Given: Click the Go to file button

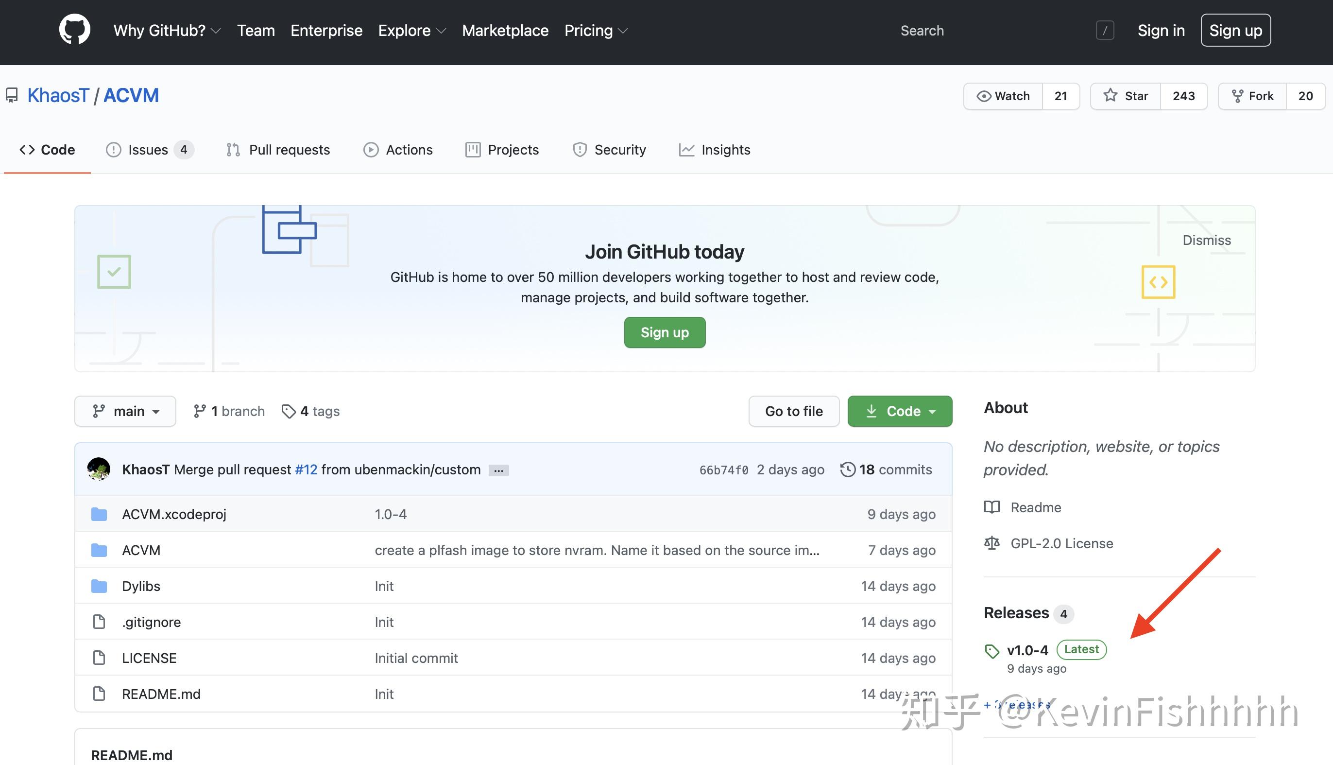Looking at the screenshot, I should (x=794, y=411).
